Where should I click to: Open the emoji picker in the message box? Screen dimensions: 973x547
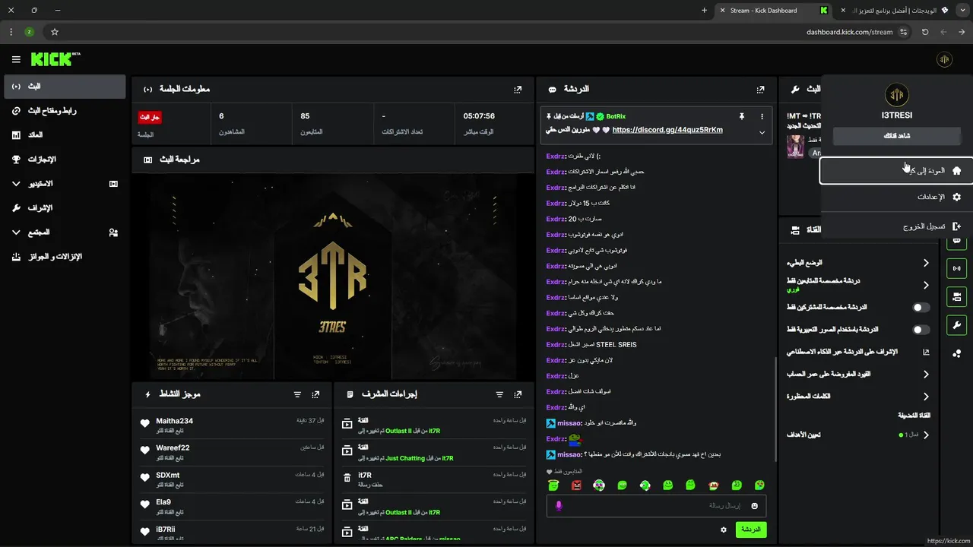click(755, 506)
